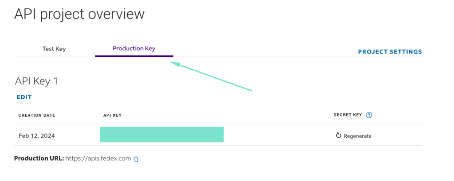
Task: Switch to the Test Key tab
Action: pos(54,49)
